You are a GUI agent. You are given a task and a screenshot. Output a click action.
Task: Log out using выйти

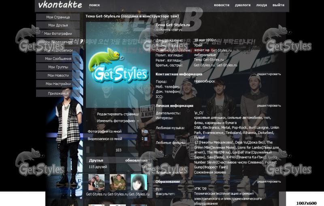(278, 5)
